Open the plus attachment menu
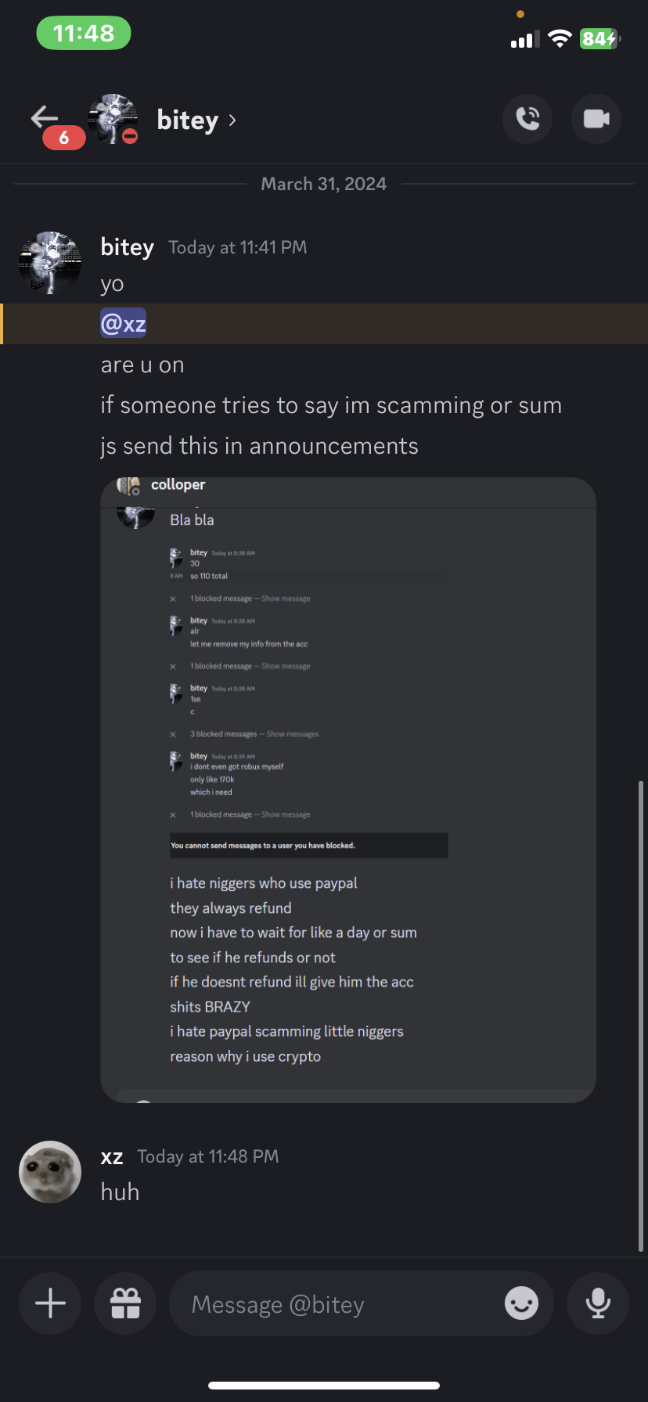 (x=50, y=1303)
